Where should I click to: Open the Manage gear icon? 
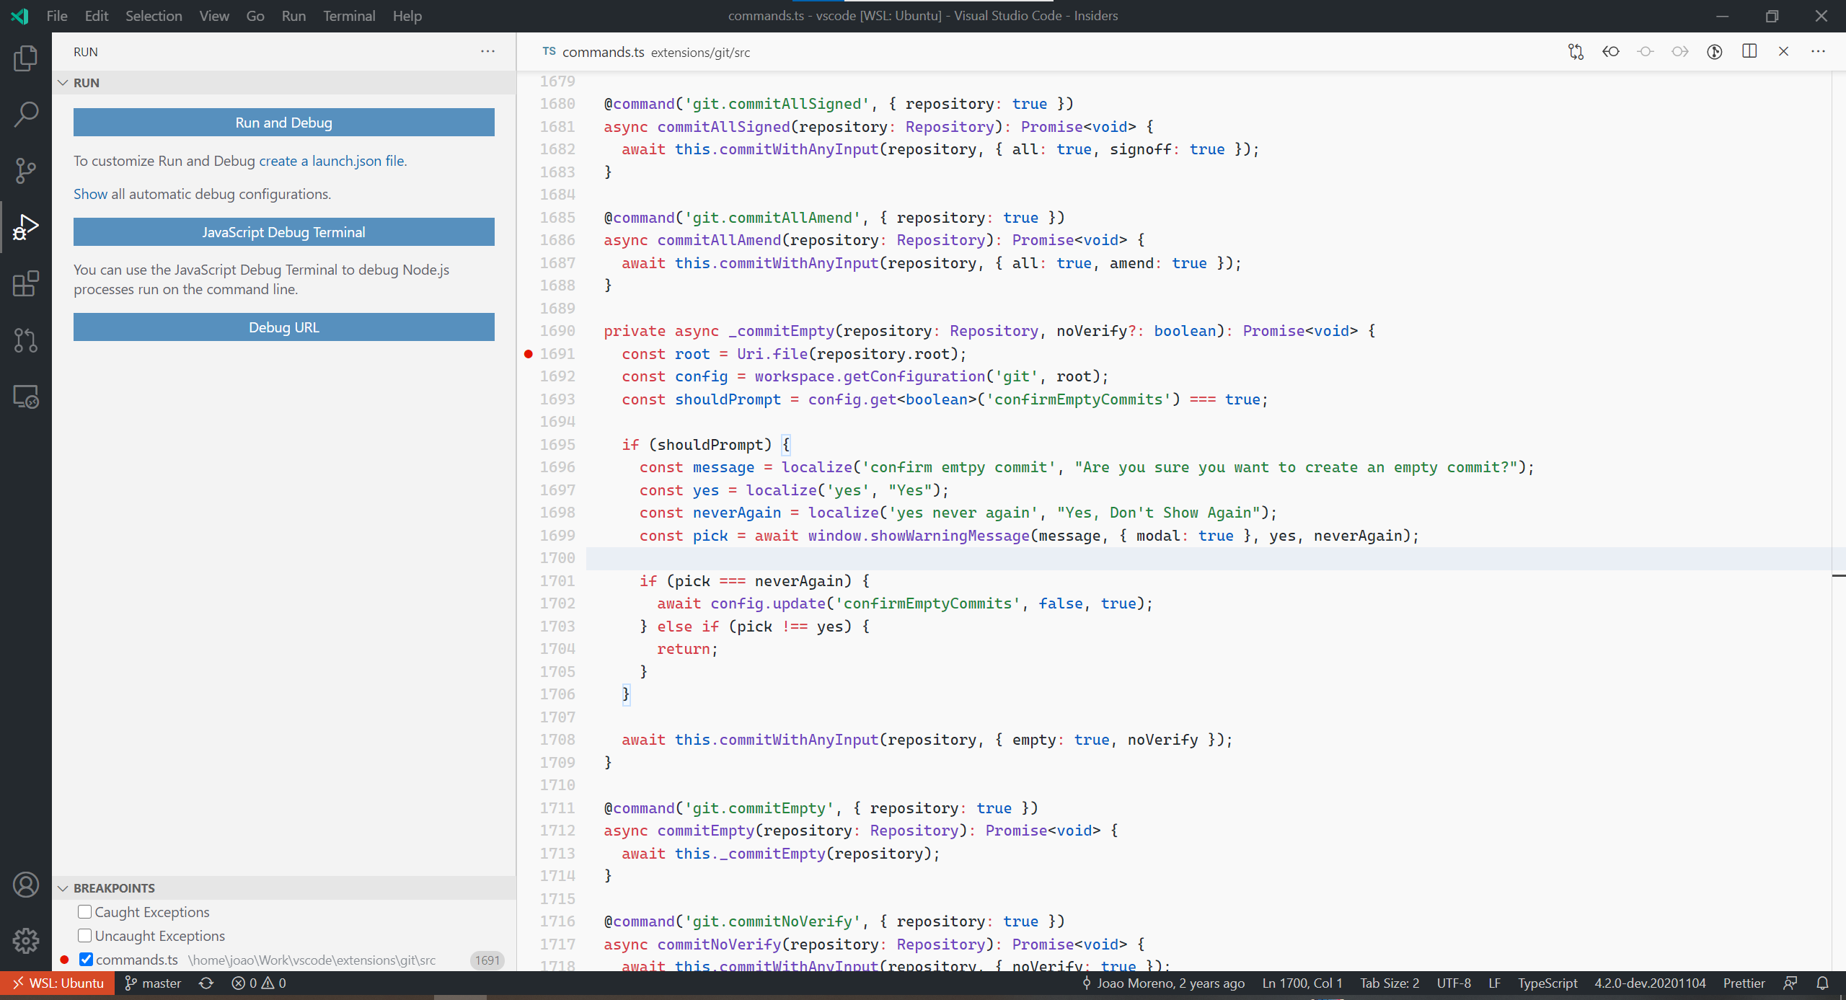[26, 941]
